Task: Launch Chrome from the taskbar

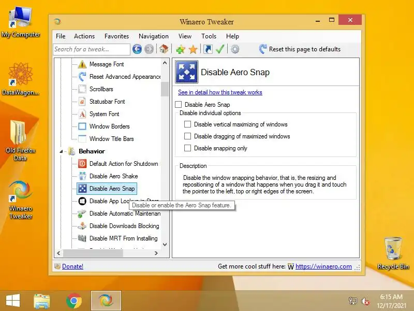Action: [73, 301]
